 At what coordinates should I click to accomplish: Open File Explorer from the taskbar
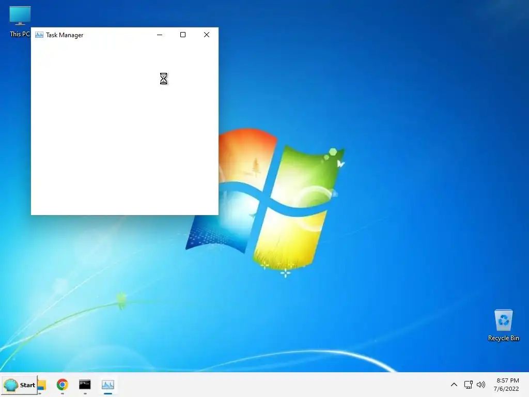[x=42, y=385]
